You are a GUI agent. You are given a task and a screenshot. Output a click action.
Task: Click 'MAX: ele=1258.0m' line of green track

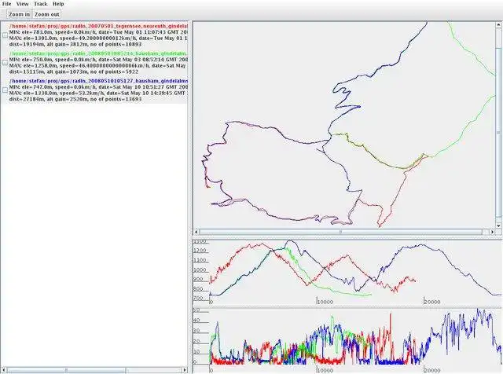point(98,66)
